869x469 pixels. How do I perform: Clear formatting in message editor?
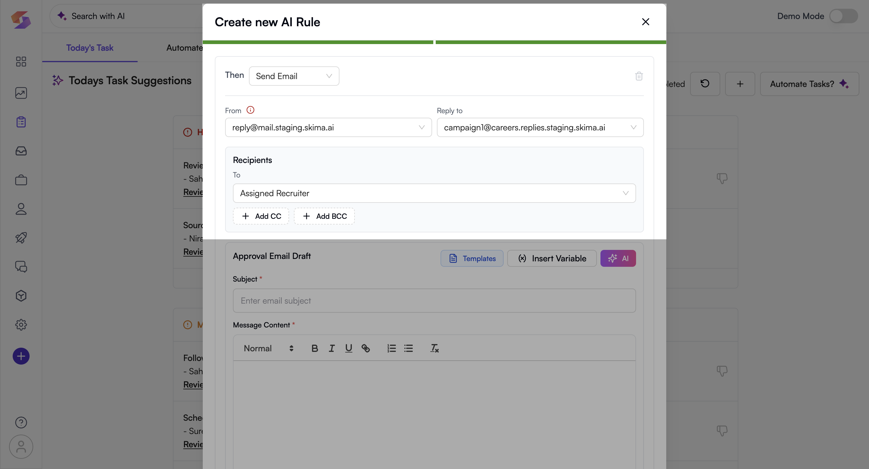click(434, 348)
